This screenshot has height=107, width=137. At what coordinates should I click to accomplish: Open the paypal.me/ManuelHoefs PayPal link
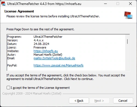(58, 65)
